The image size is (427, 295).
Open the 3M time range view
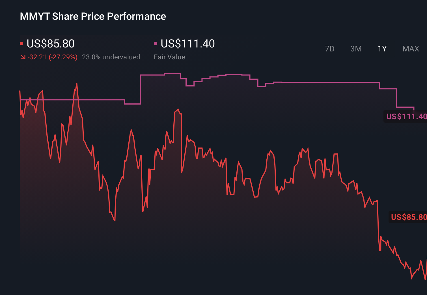click(x=356, y=49)
